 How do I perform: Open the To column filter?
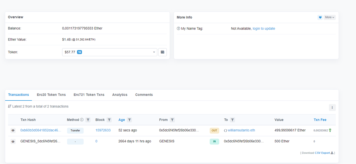[x=233, y=120]
